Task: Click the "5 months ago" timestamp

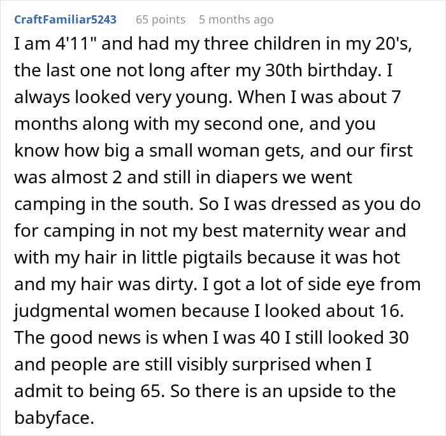Action: pyautogui.click(x=236, y=20)
